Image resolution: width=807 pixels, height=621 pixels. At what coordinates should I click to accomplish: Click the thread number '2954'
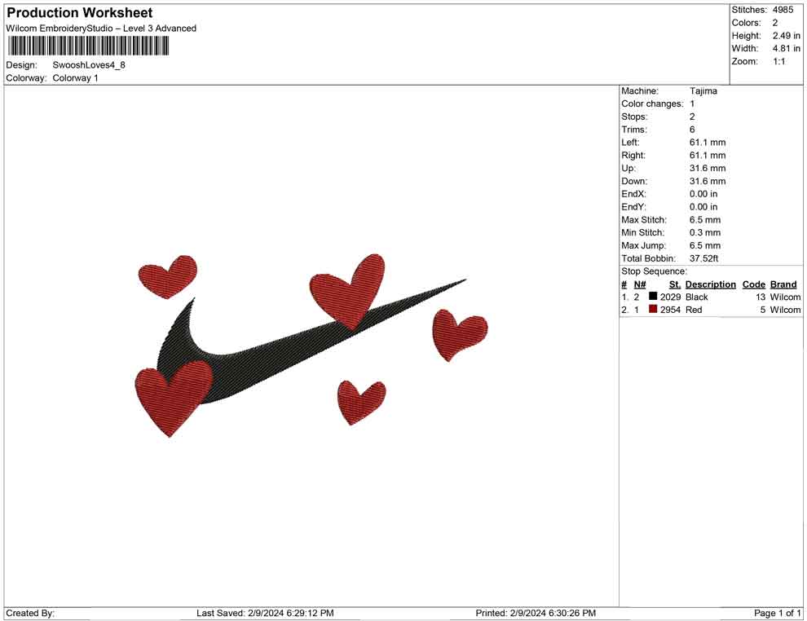[670, 310]
